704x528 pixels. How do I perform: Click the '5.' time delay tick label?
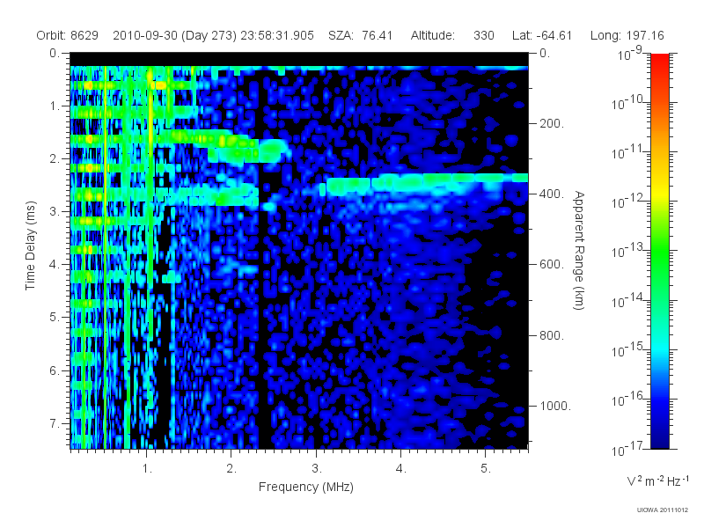click(x=55, y=318)
